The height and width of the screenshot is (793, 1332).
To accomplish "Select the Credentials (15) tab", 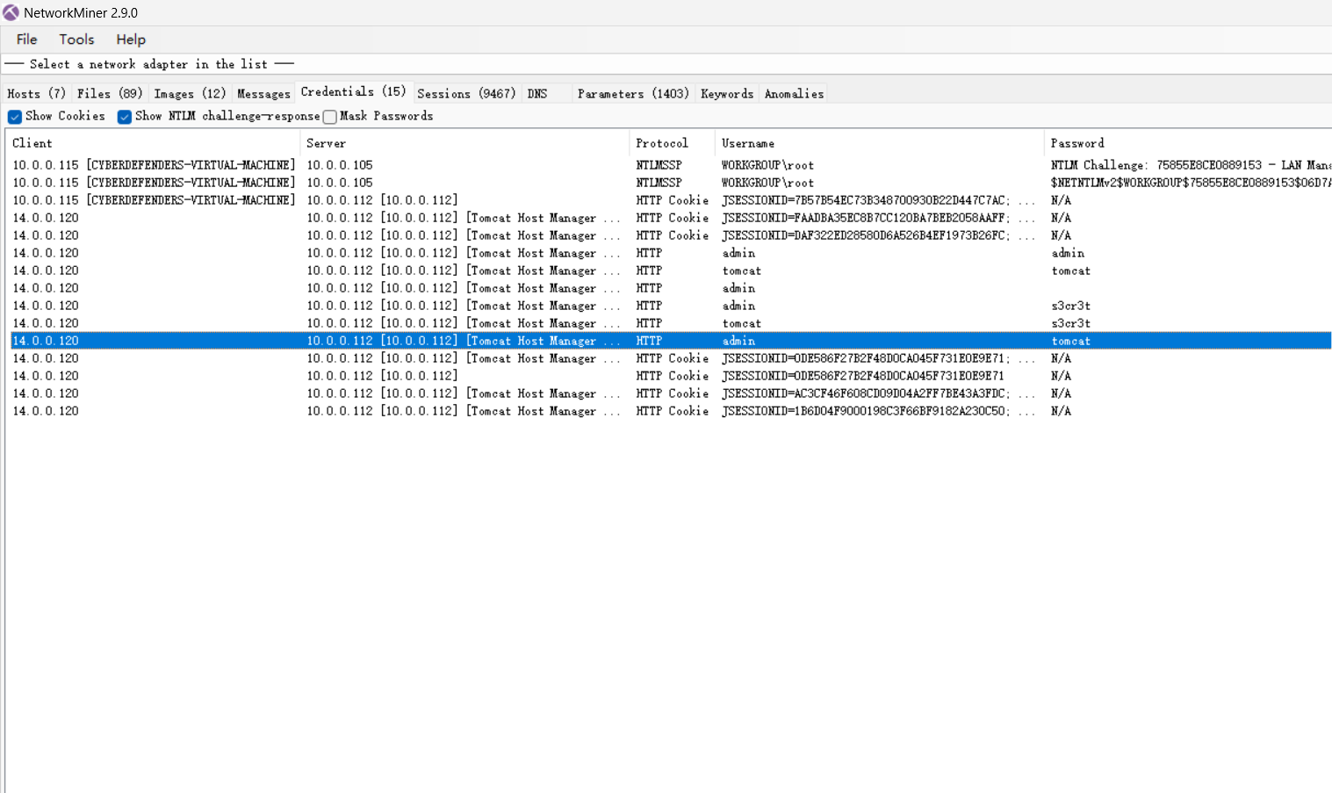I will [353, 91].
